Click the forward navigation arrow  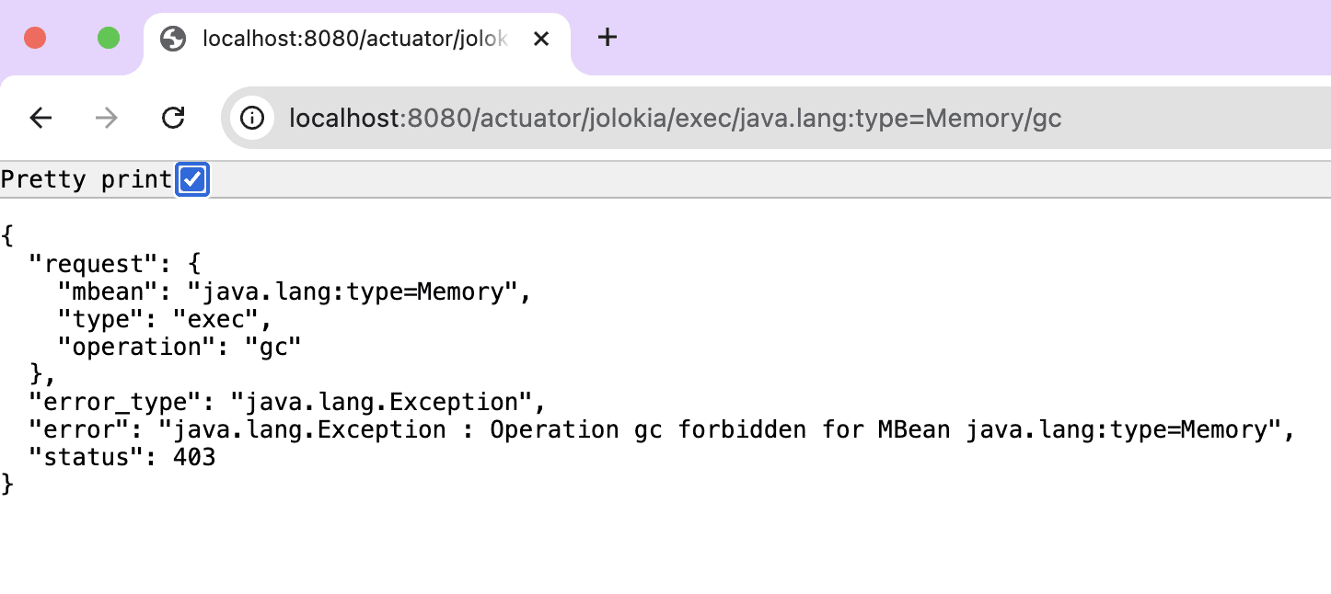click(107, 118)
